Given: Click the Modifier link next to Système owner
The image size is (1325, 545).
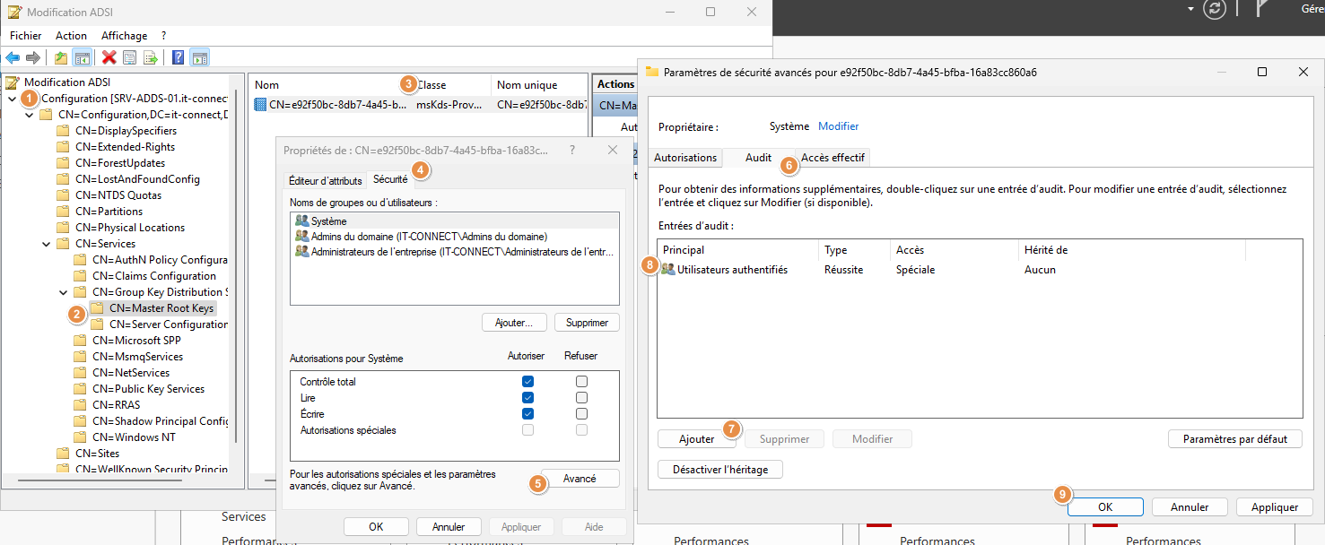Looking at the screenshot, I should (838, 125).
